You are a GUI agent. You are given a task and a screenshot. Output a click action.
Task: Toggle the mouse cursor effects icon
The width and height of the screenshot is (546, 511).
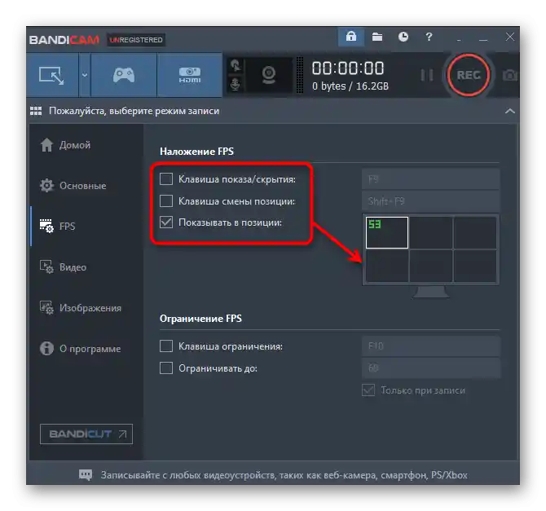236,65
